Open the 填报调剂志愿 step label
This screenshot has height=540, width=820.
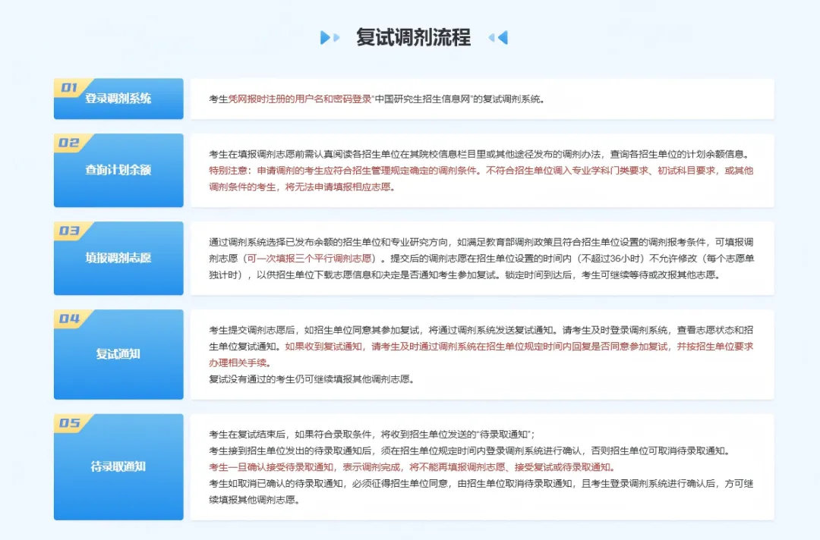coord(118,258)
